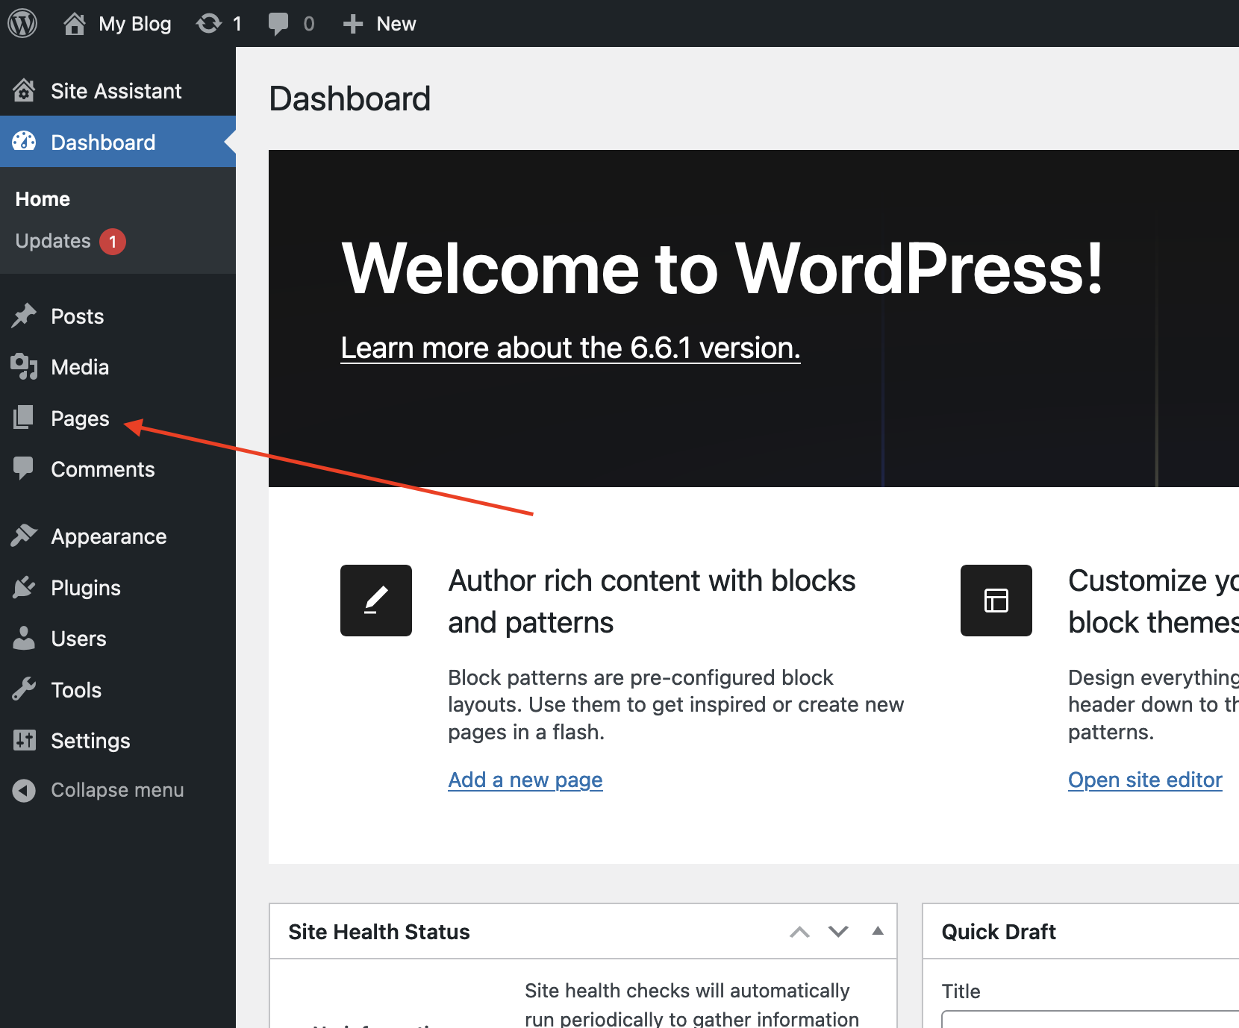Click the Site Health Status heading
The width and height of the screenshot is (1239, 1028).
pos(379,932)
